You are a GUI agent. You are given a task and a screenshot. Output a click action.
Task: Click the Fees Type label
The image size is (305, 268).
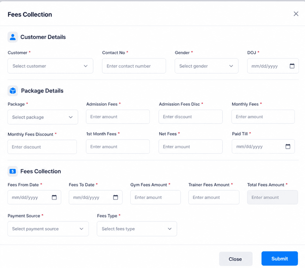[x=107, y=216]
